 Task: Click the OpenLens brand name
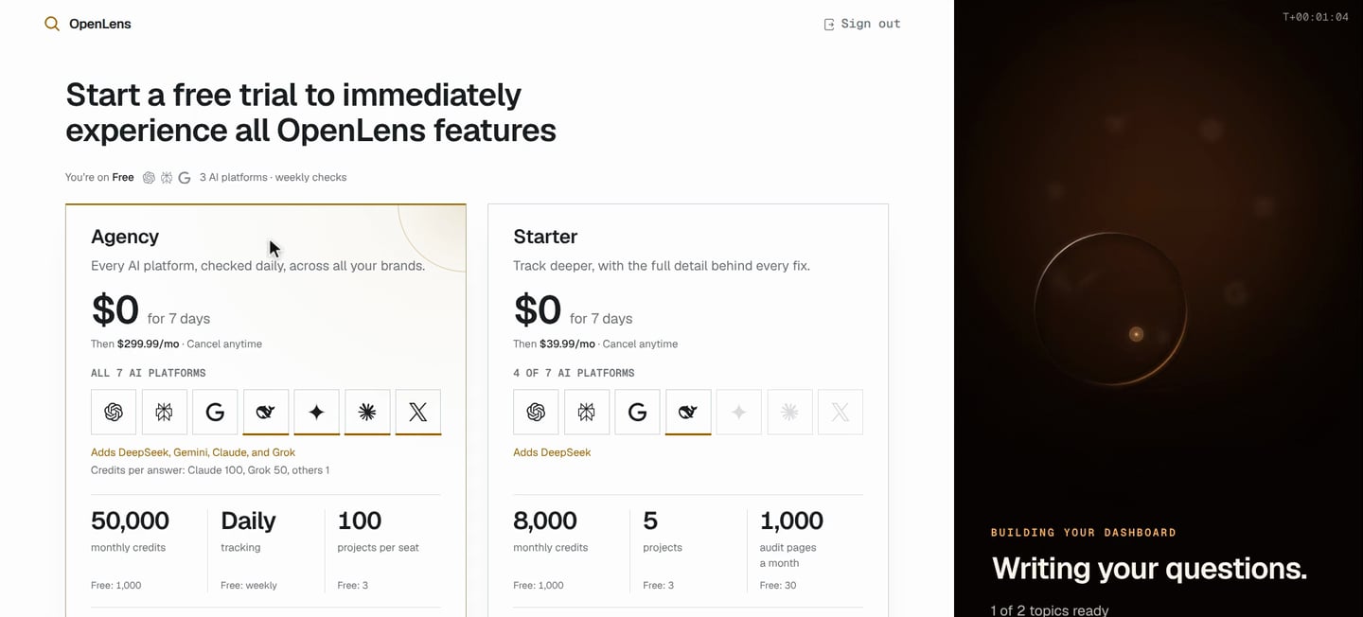(100, 24)
